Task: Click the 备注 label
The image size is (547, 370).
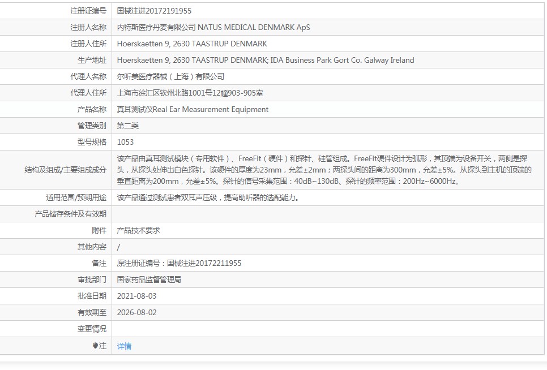Action: click(x=99, y=263)
